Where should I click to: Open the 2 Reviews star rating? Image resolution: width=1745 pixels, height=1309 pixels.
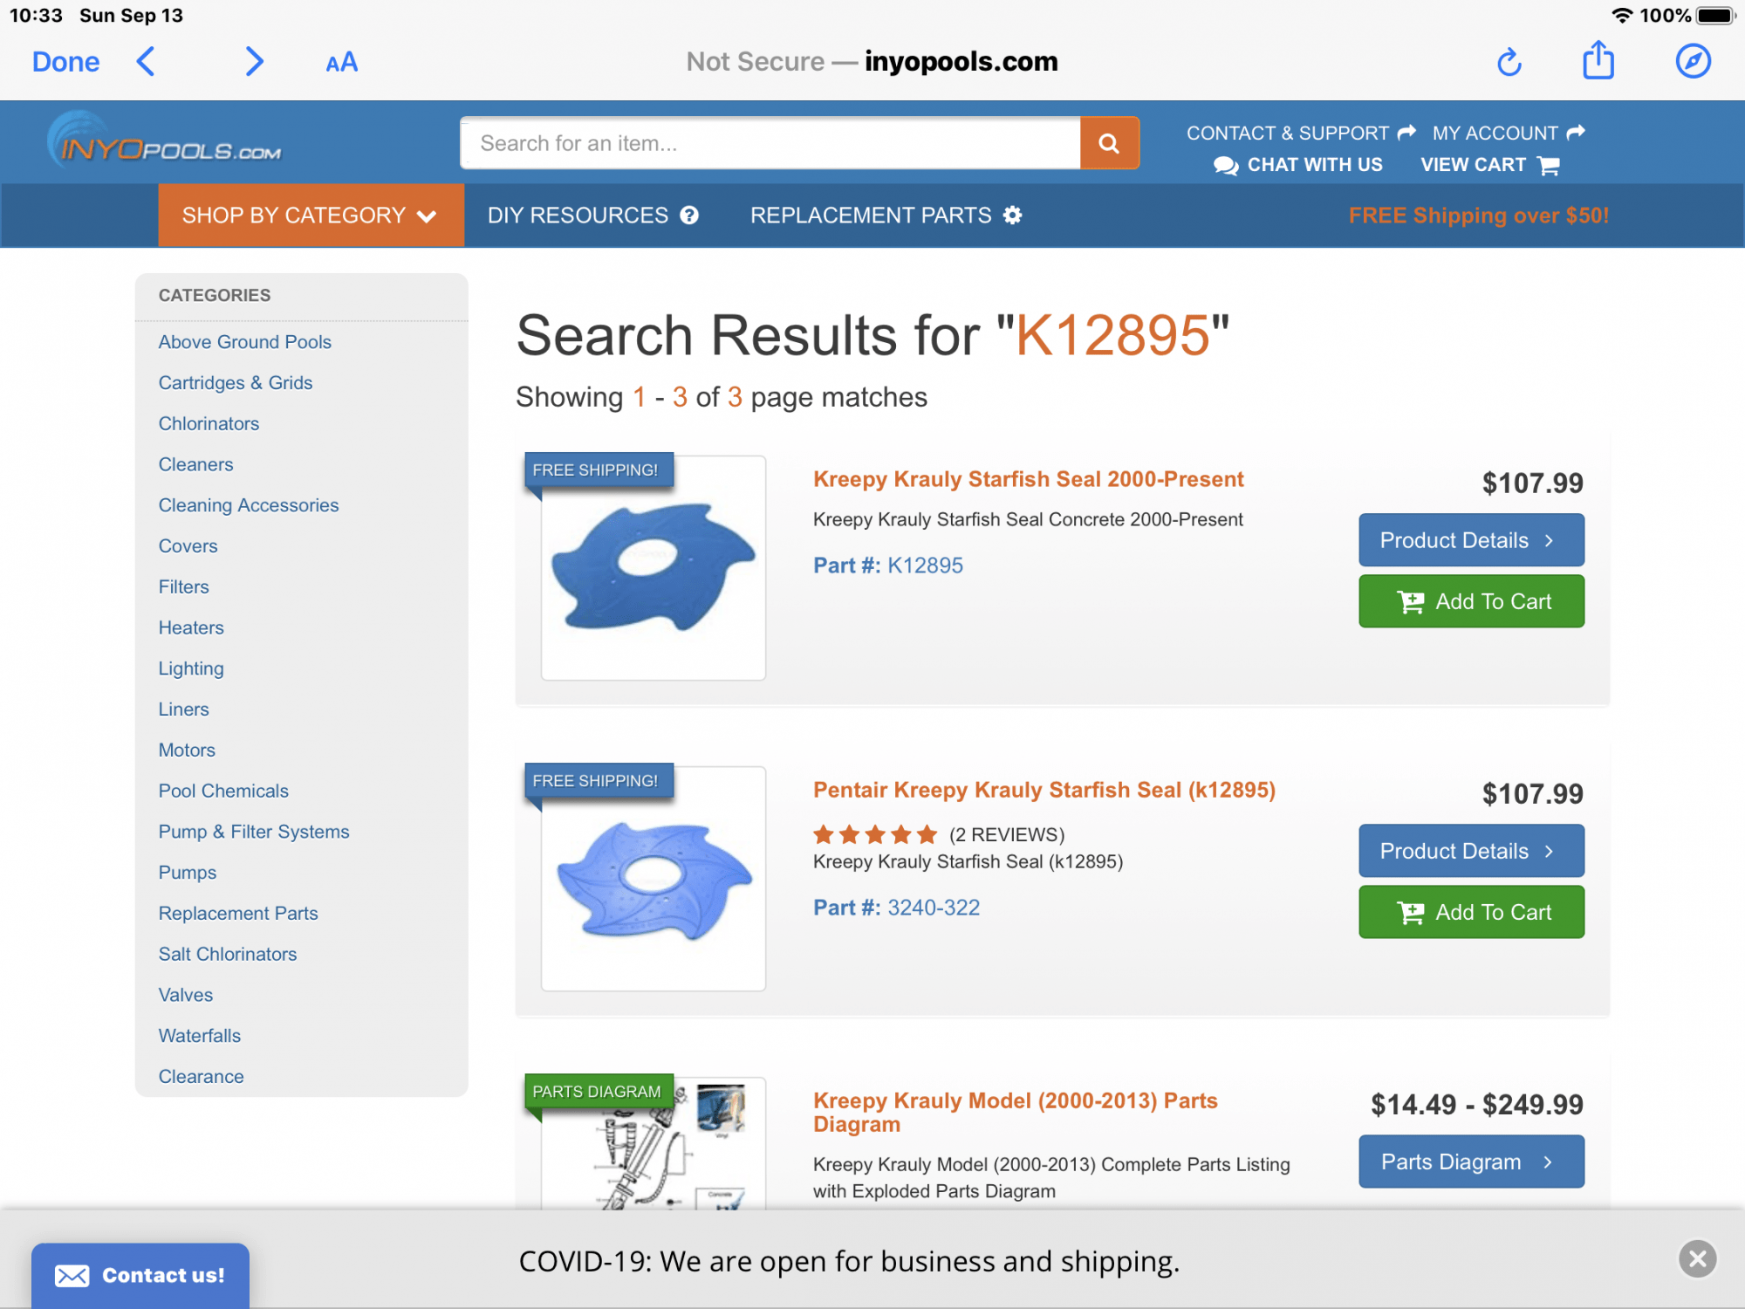(938, 835)
